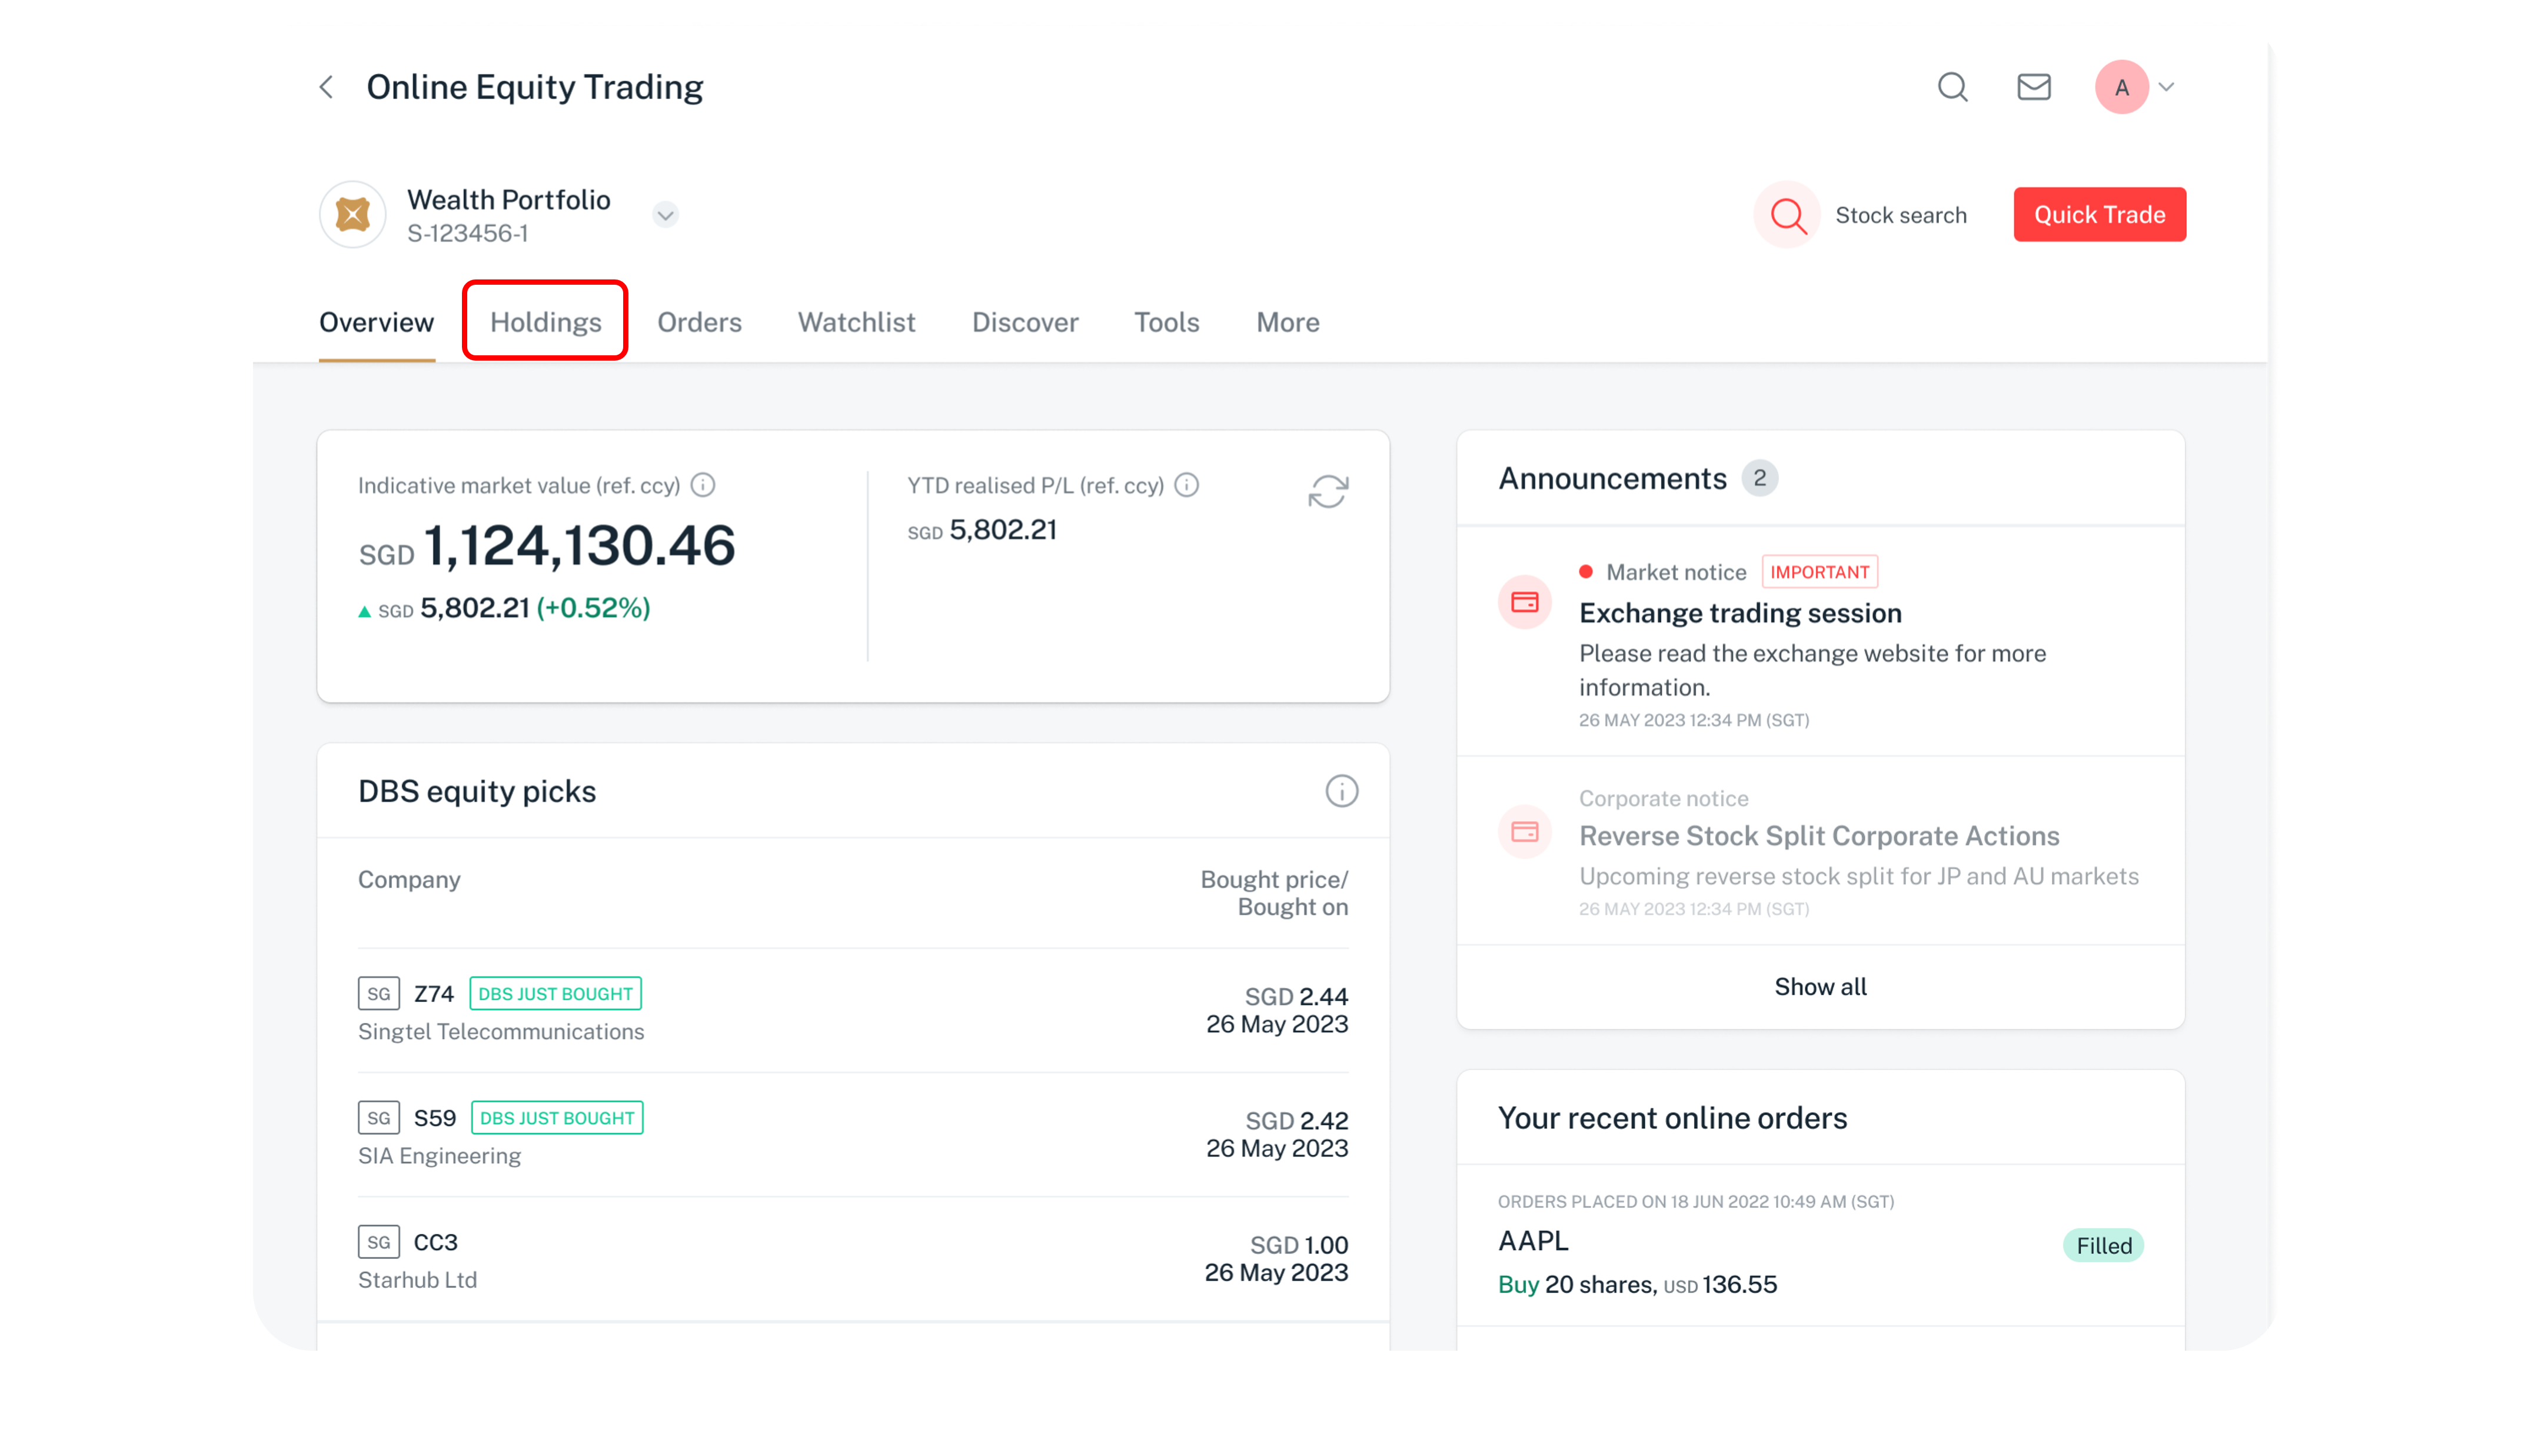The width and height of the screenshot is (2528, 1456).
Task: Click the SG market tag beside S59
Action: [379, 1117]
